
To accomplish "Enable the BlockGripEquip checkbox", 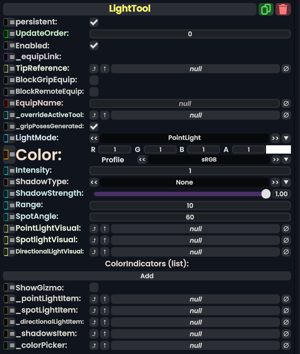I will click(x=94, y=80).
